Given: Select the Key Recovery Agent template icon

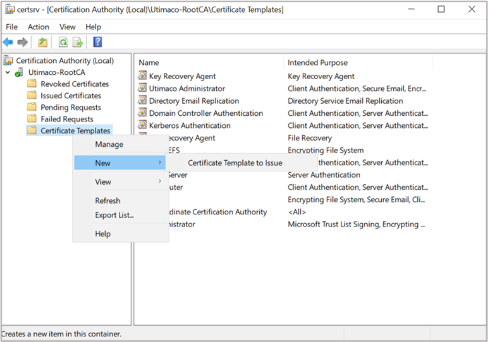Looking at the screenshot, I should pyautogui.click(x=142, y=76).
